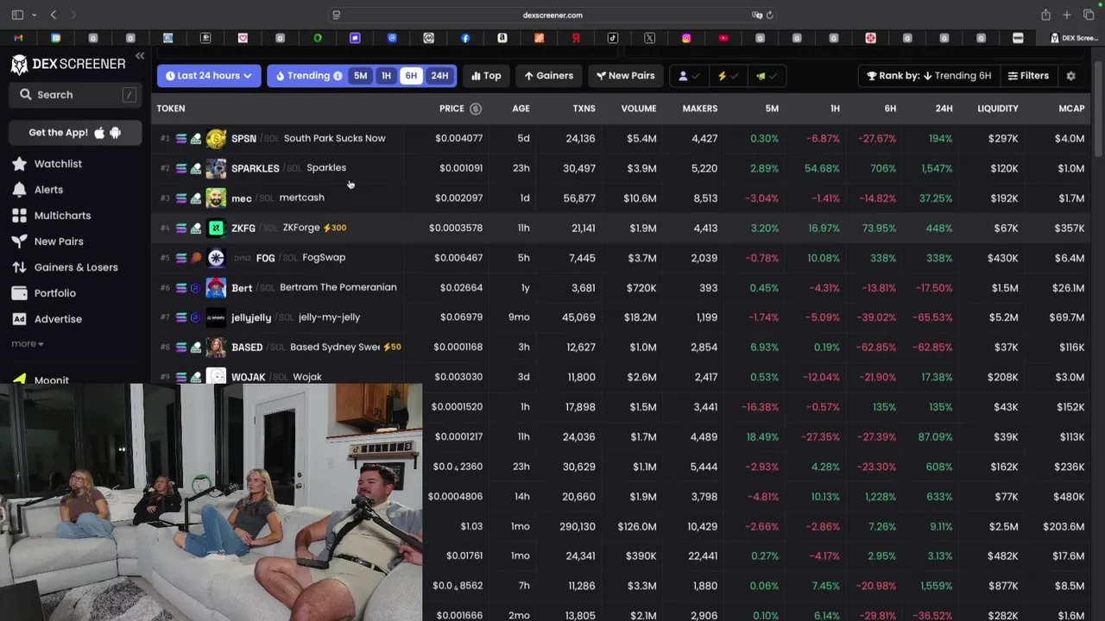Open Multicharts from the sidebar
The width and height of the screenshot is (1105, 621).
(x=62, y=216)
